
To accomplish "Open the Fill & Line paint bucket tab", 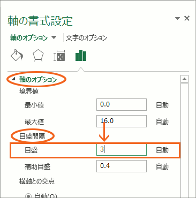I will point(17,55).
